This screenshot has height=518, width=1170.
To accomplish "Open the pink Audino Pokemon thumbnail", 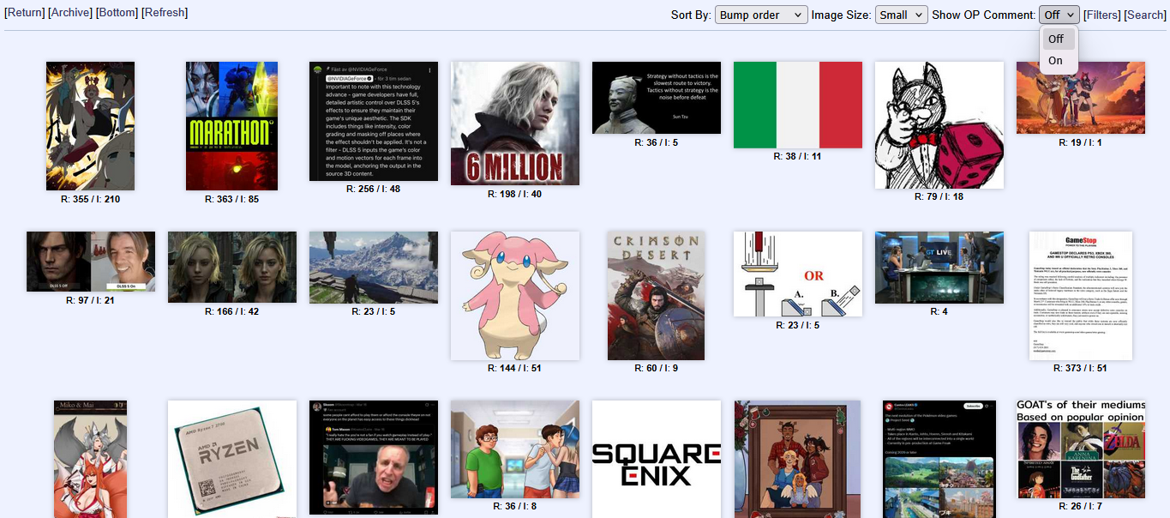I will [x=515, y=296].
